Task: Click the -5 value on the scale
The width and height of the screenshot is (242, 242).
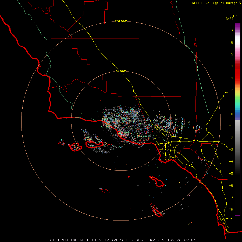Action: pos(231,174)
